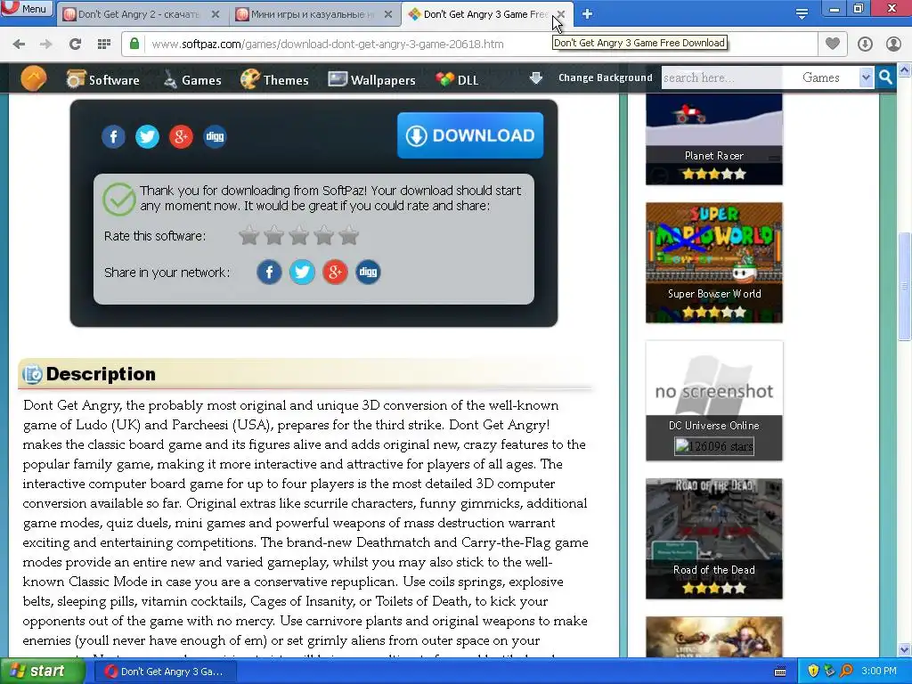Click the security shield tray icon

pyautogui.click(x=813, y=672)
